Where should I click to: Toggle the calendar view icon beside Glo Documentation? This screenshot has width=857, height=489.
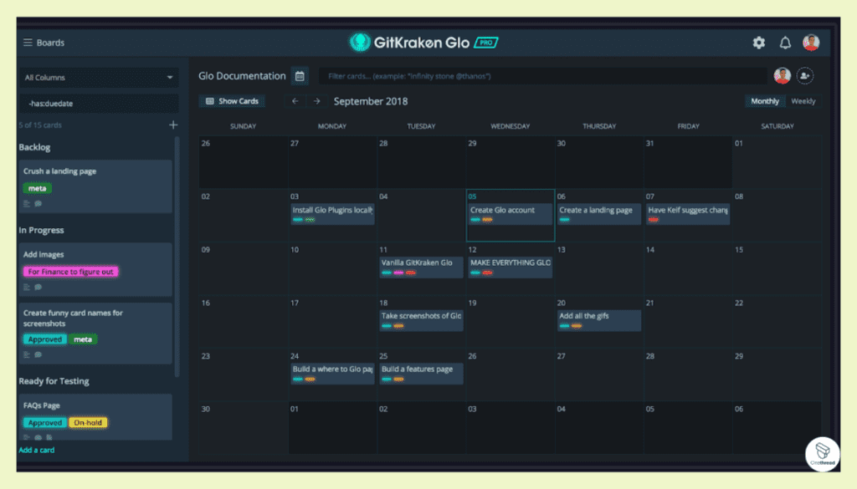click(300, 76)
